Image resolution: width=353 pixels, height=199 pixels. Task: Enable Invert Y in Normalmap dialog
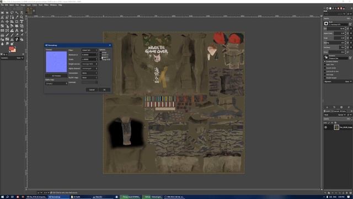100,57
